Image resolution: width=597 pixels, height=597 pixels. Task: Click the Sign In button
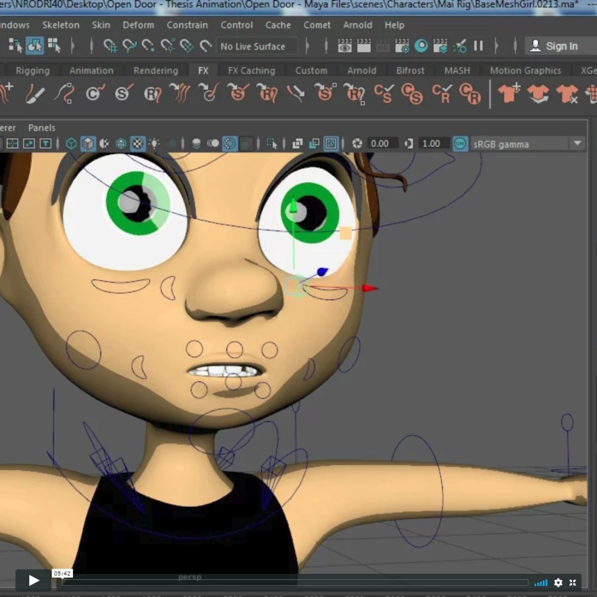[x=554, y=46]
